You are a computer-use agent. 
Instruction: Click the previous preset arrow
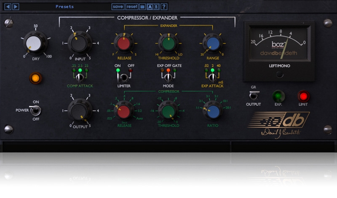(x=8, y=7)
